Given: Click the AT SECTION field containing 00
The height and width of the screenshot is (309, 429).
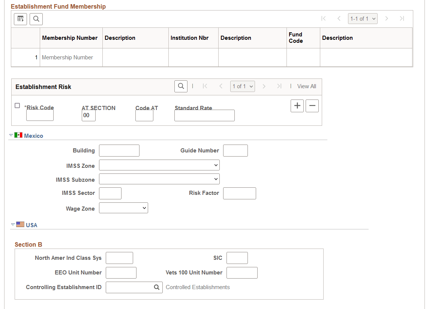Looking at the screenshot, I should [x=88, y=115].
